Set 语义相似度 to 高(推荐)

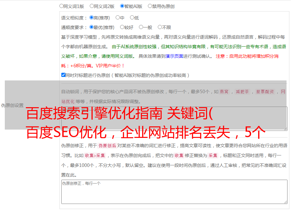point(91,18)
